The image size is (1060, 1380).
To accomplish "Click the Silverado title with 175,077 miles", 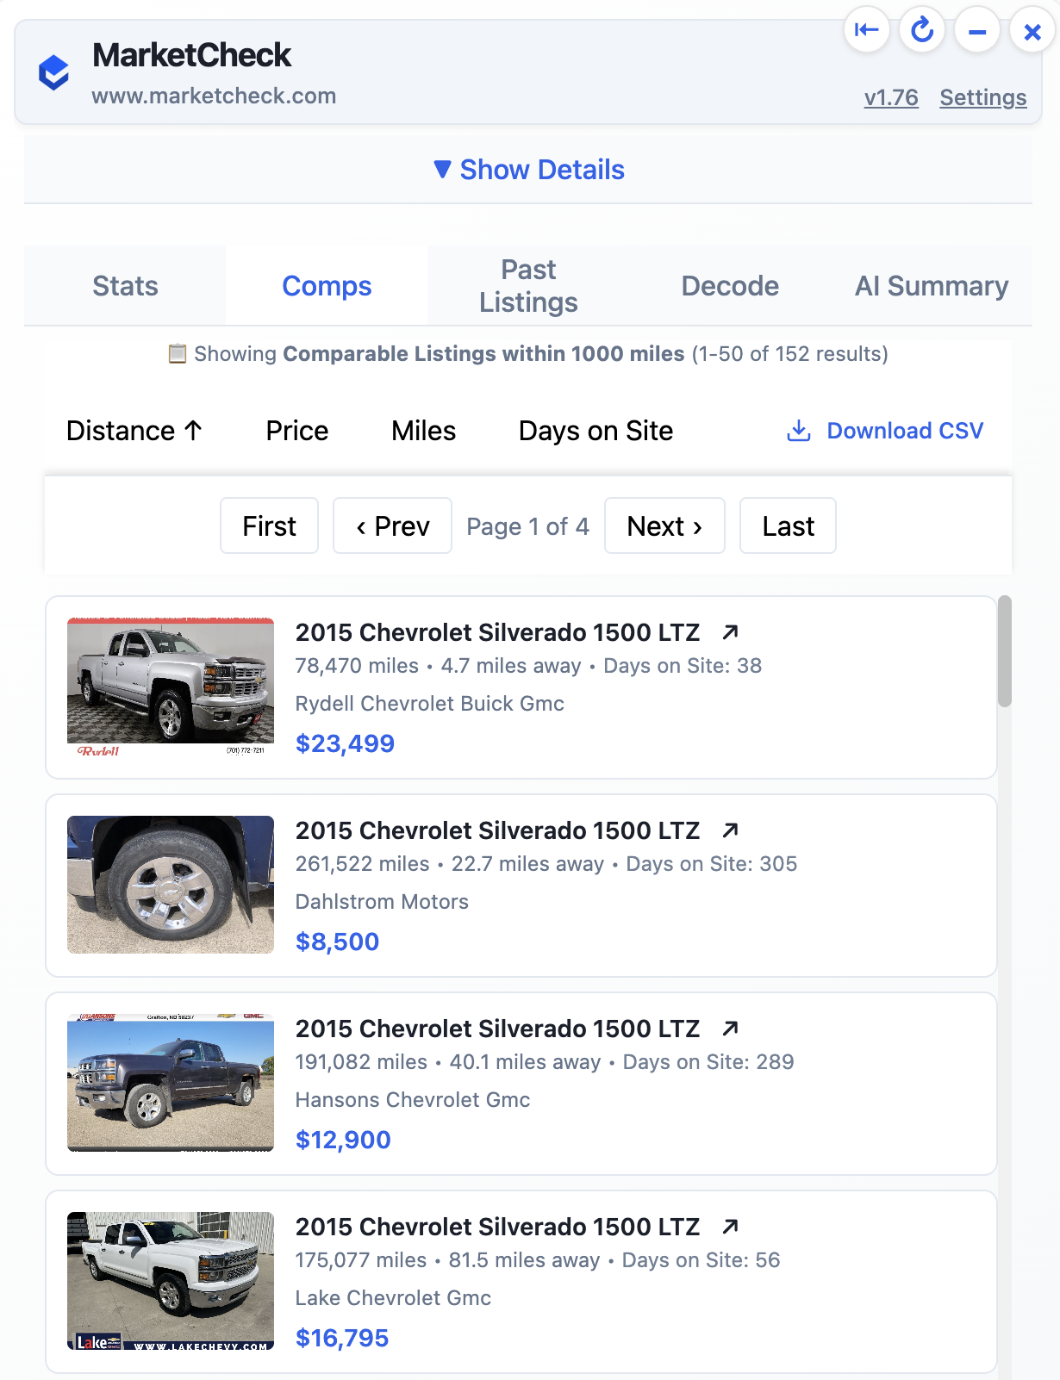I will (x=497, y=1227).
